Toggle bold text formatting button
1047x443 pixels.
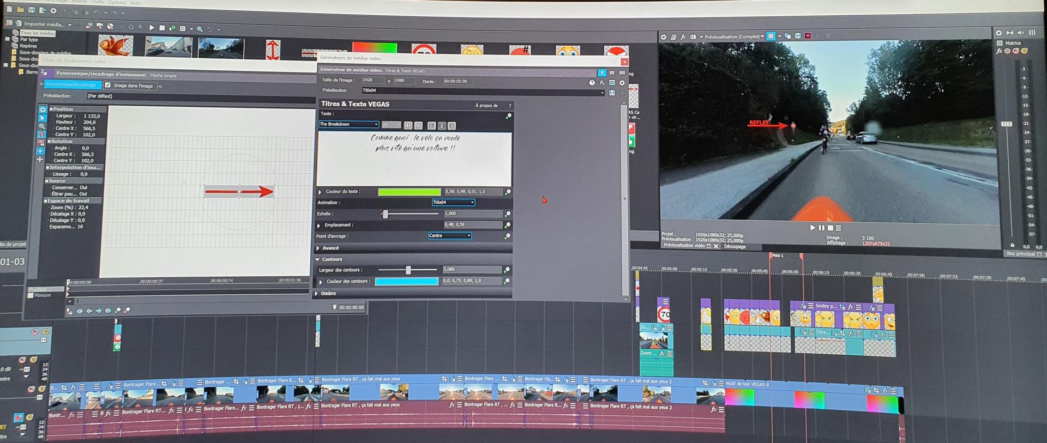pos(408,125)
